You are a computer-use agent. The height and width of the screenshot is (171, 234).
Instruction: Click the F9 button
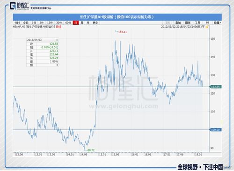point(207,23)
